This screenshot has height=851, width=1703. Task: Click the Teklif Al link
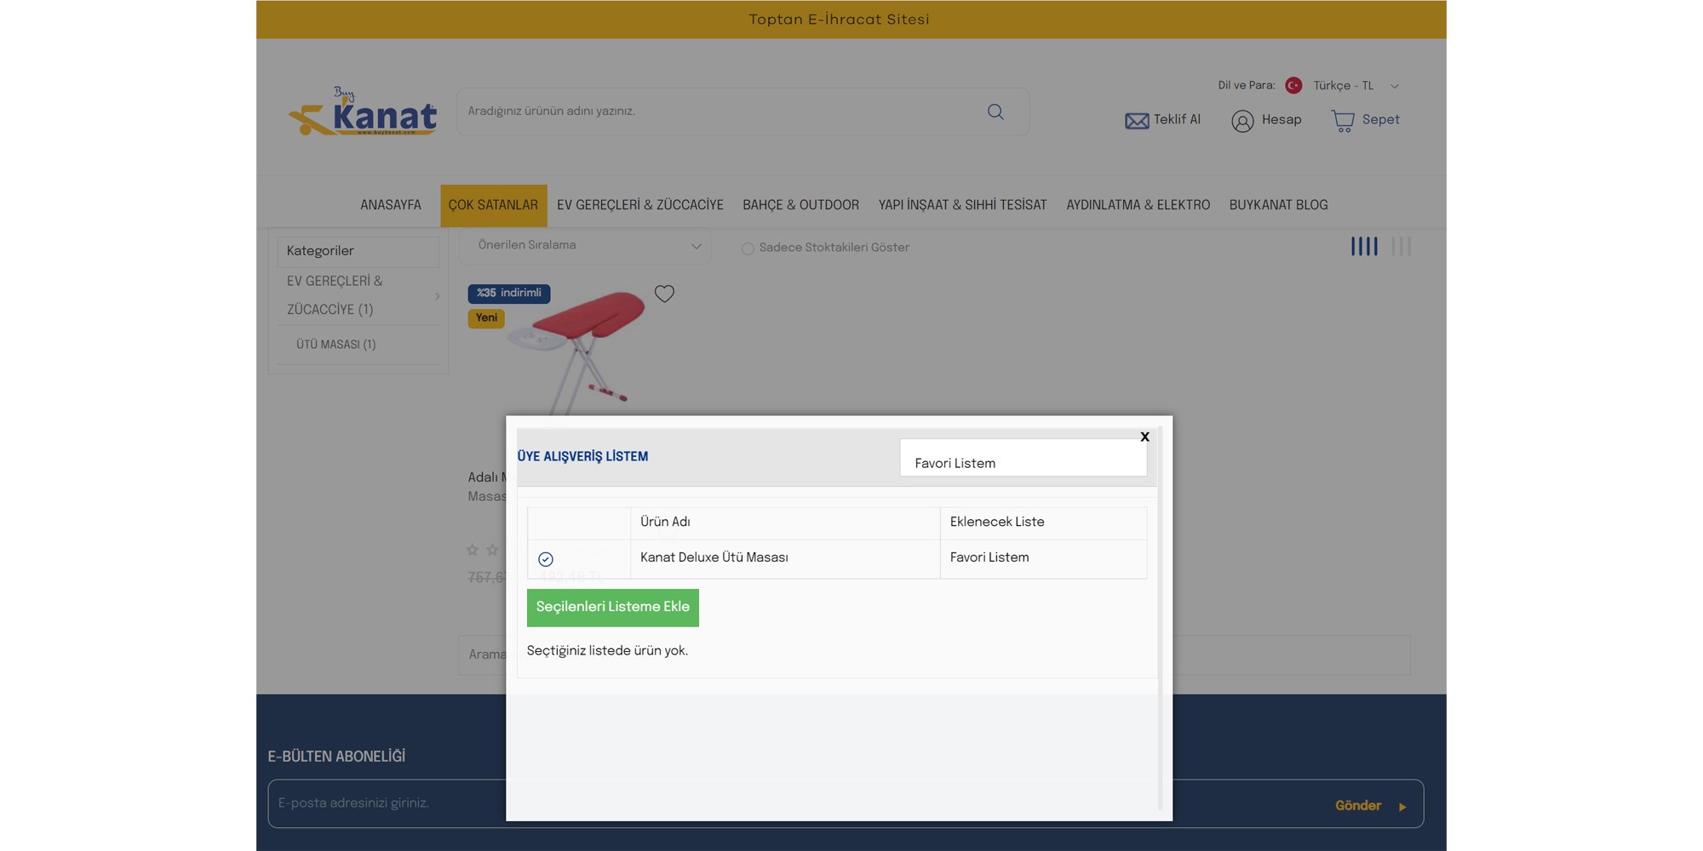click(1177, 120)
